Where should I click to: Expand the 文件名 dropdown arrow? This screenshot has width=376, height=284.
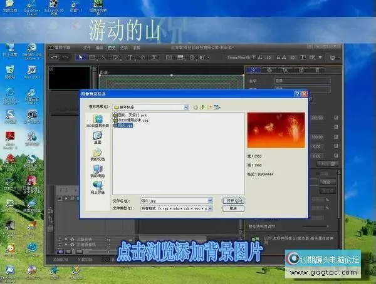(x=210, y=201)
